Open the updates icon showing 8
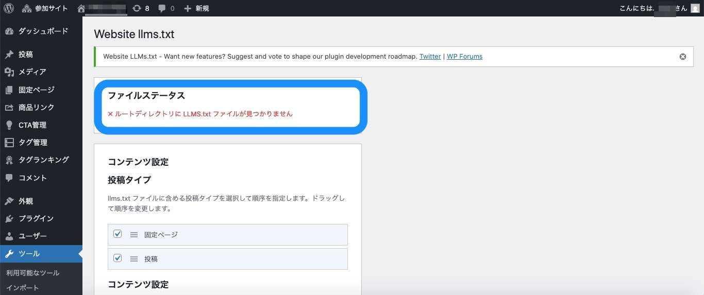Image resolution: width=704 pixels, height=295 pixels. coord(137,8)
